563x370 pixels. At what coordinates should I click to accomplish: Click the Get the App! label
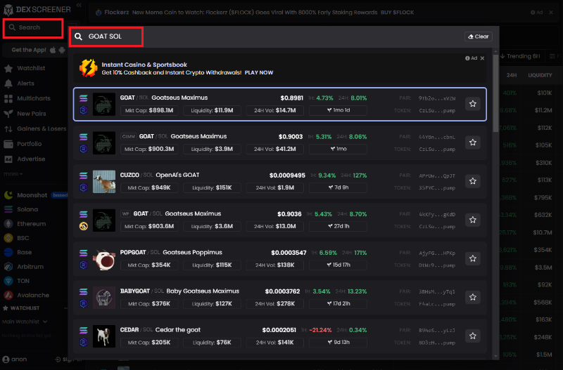(x=29, y=50)
